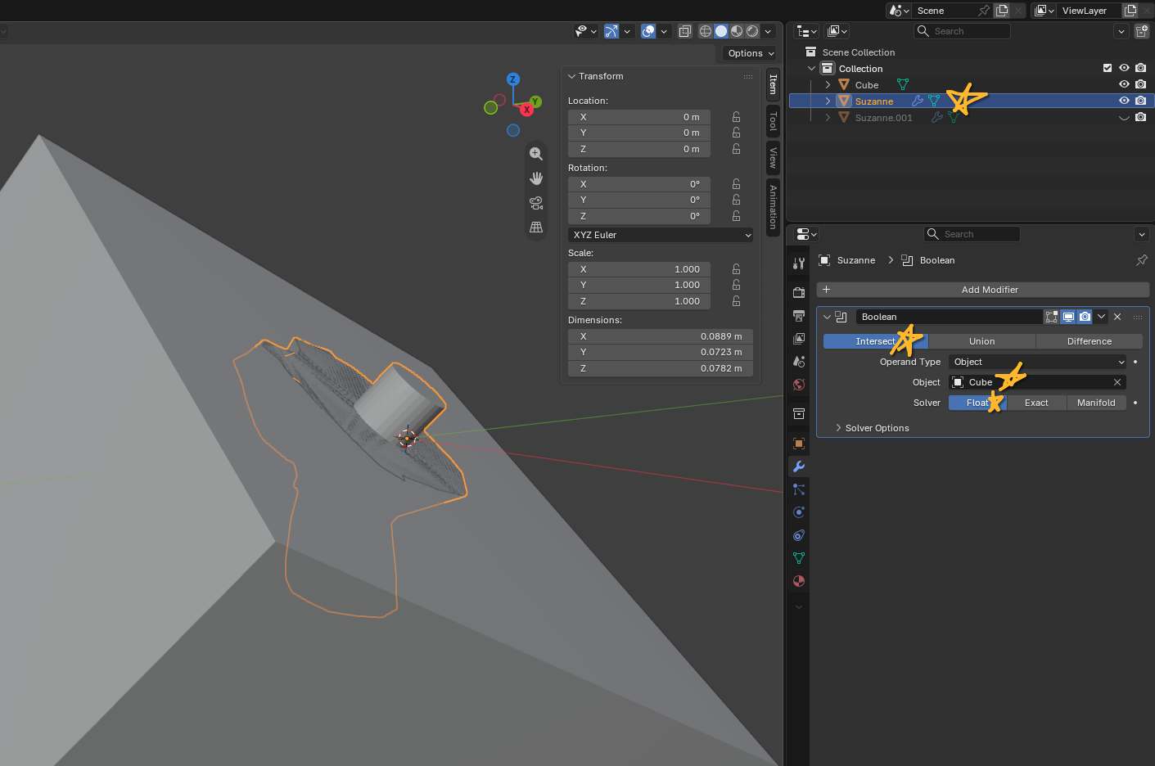Click the viewport pan hand icon

[x=536, y=178]
